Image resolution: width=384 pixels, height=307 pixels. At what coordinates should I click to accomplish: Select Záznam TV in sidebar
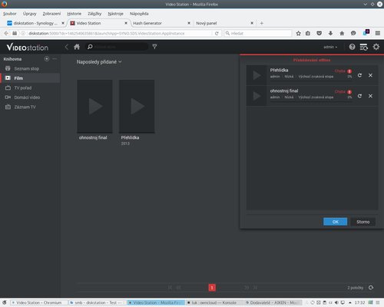[30, 107]
